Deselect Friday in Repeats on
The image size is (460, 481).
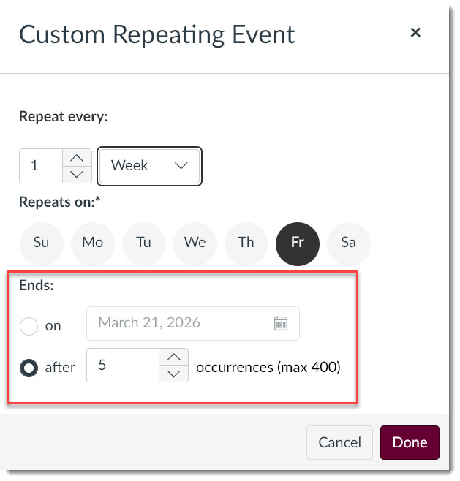coord(298,244)
